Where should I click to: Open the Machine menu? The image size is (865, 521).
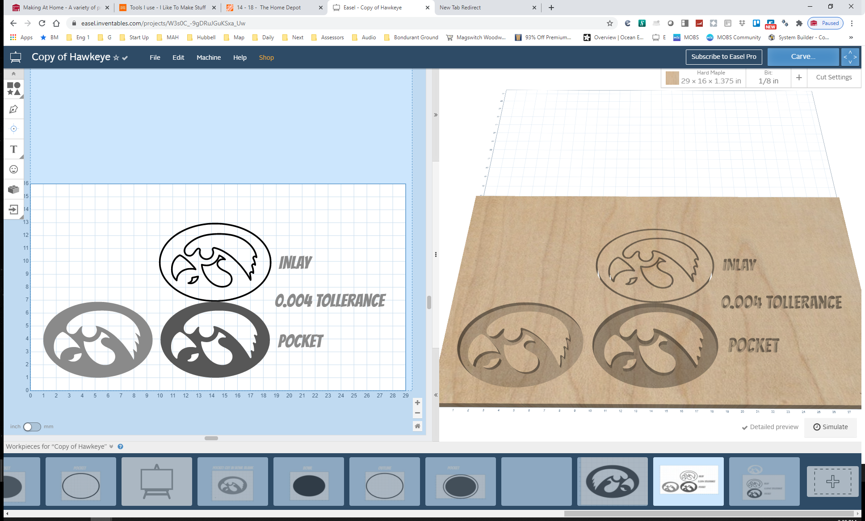pos(209,58)
